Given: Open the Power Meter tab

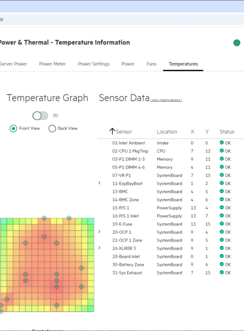Looking at the screenshot, I should click(x=52, y=64).
